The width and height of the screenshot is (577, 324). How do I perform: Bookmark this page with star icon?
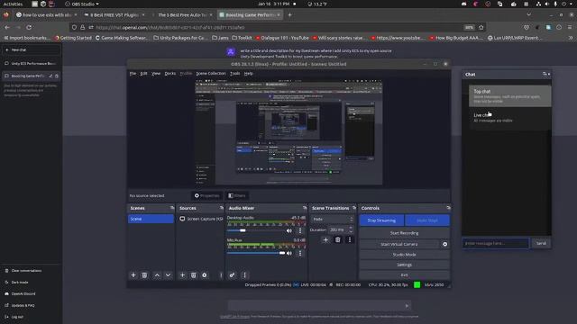click(481, 27)
